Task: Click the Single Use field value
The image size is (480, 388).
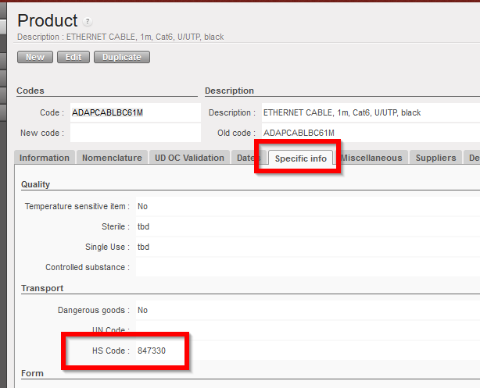Action: pyautogui.click(x=143, y=247)
